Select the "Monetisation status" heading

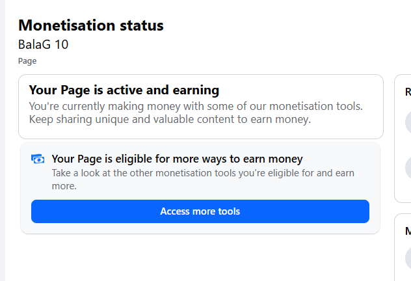click(90, 25)
